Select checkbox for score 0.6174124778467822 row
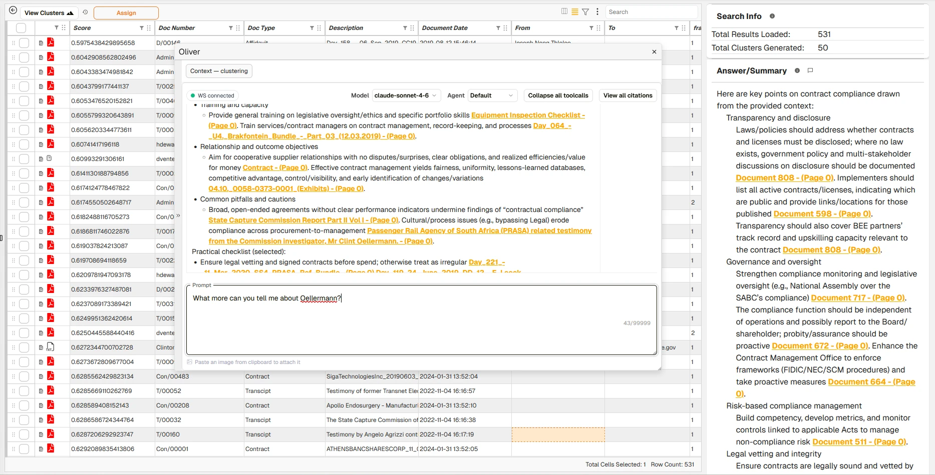Image resolution: width=935 pixels, height=475 pixels. point(24,188)
